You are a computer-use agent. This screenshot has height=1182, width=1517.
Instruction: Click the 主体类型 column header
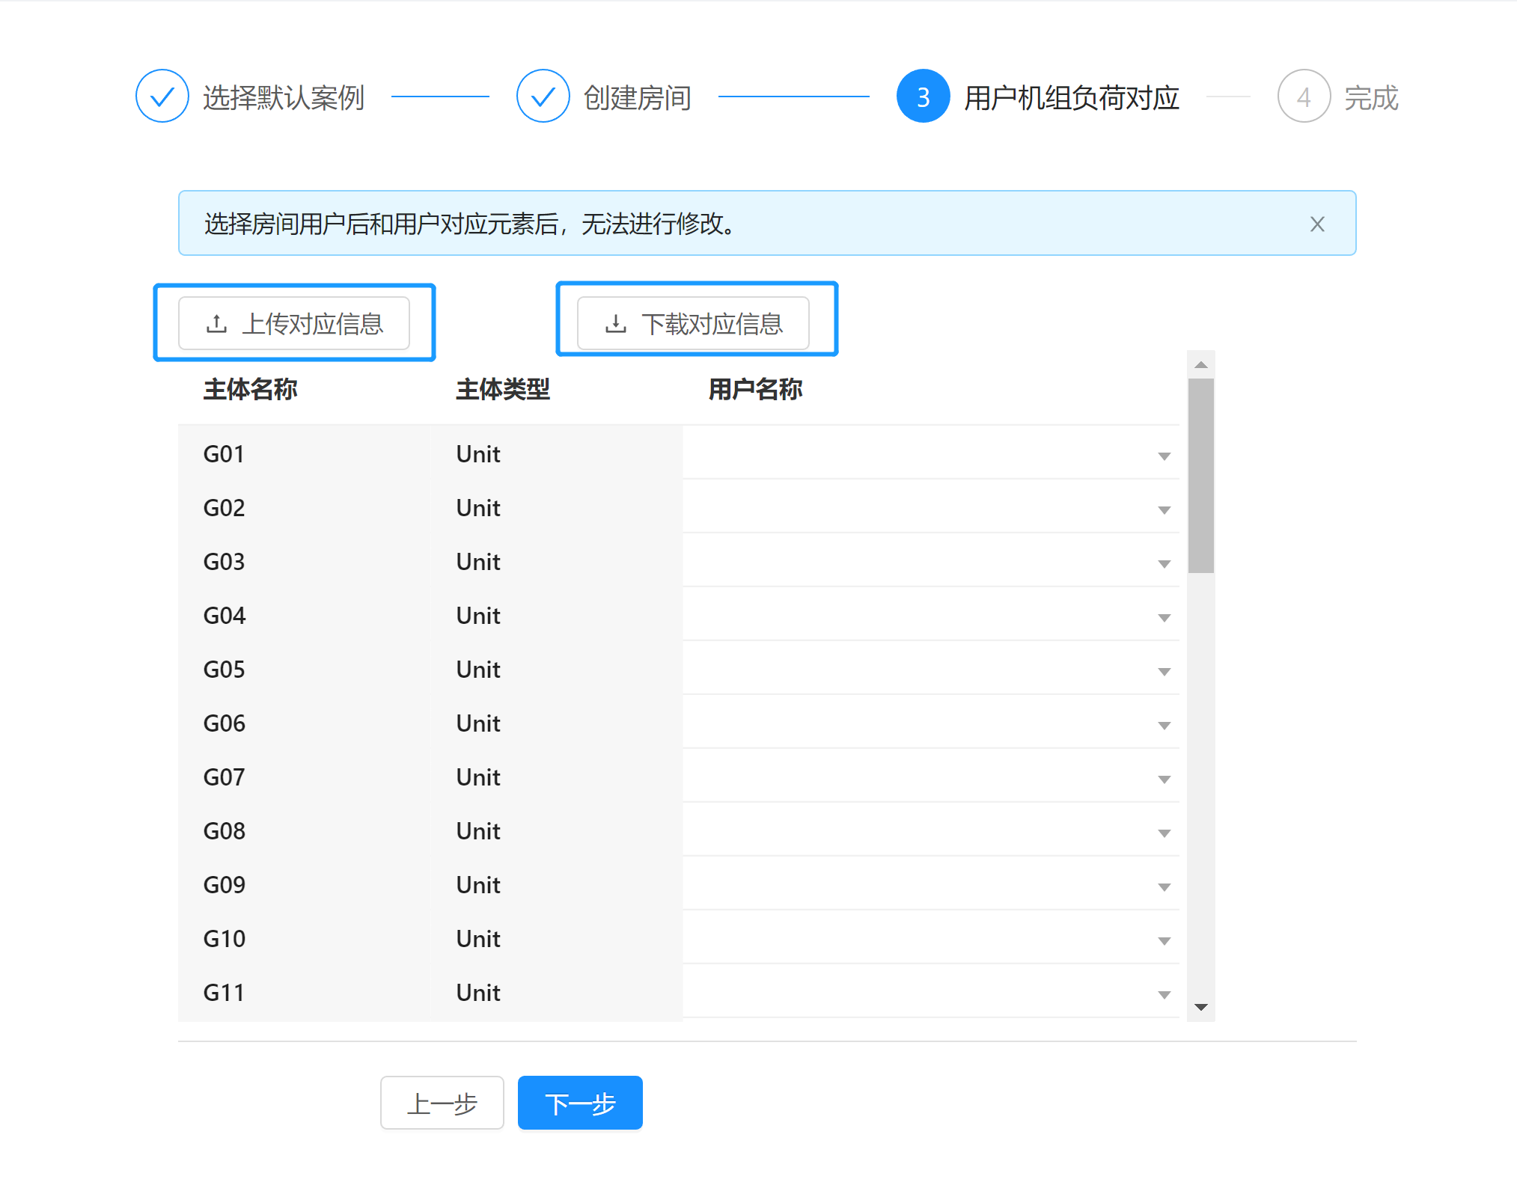coord(503,389)
